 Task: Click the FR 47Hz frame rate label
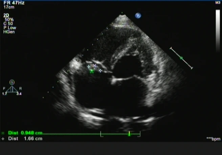coord(11,2)
